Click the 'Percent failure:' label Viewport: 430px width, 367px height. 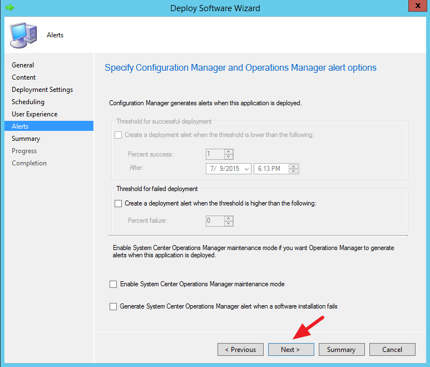[x=147, y=221]
